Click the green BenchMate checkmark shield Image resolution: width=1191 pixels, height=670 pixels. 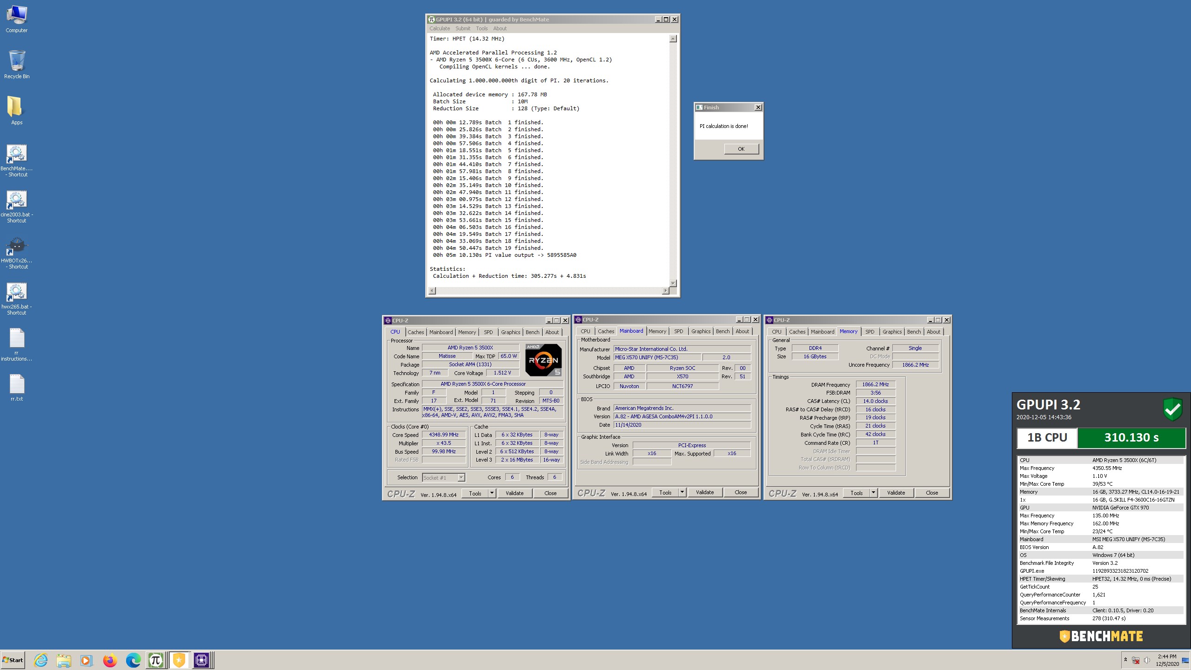click(x=1172, y=409)
